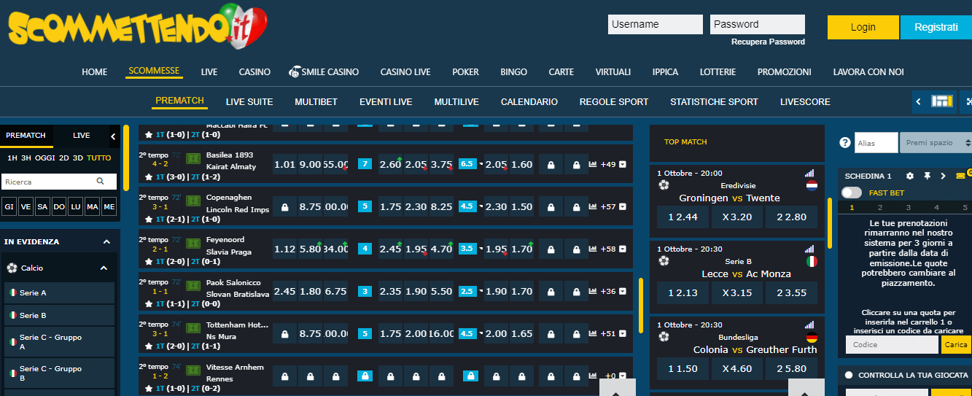972x396 pixels.
Task: Collapse the Calcio sports section
Action: [104, 268]
